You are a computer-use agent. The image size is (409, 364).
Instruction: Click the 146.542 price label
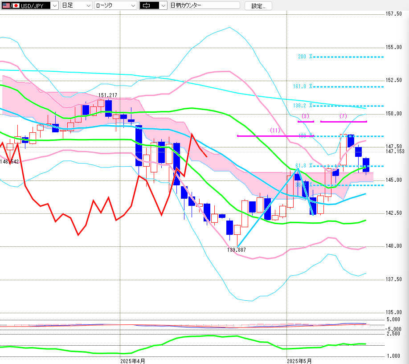(x=9, y=162)
